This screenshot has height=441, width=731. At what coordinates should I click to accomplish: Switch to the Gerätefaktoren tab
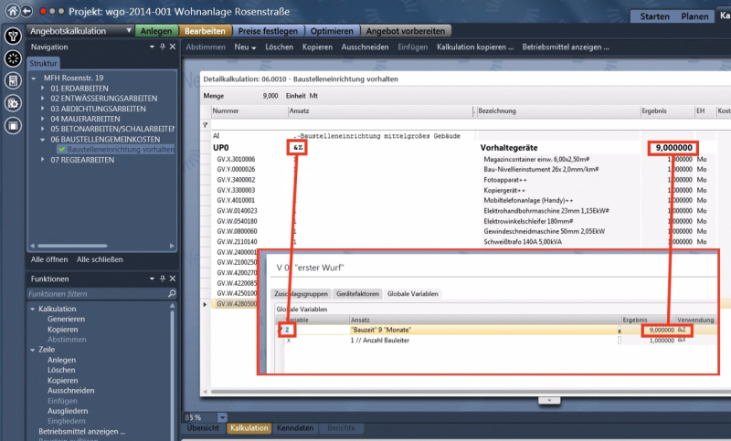click(x=357, y=294)
